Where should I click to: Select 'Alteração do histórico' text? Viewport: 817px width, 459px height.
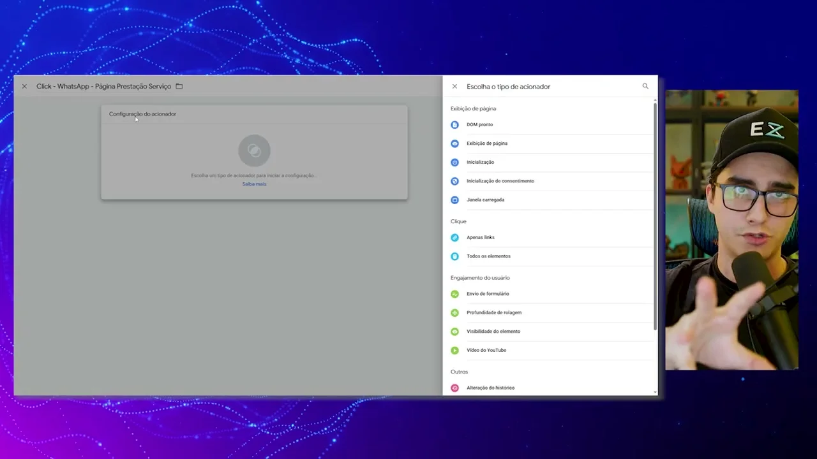click(490, 388)
